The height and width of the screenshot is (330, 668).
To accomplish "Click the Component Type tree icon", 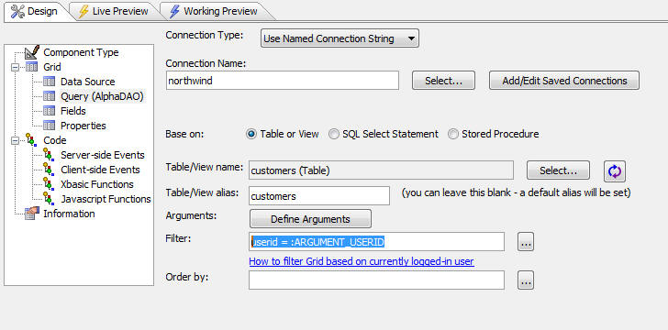I will pos(32,52).
